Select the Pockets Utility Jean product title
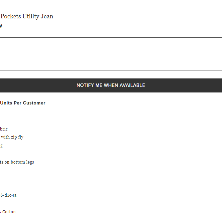222x222 pixels. [x=27, y=16]
